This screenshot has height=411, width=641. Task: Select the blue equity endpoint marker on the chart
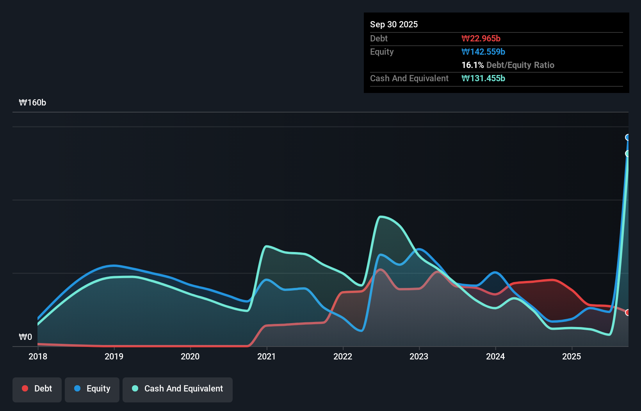tap(628, 138)
